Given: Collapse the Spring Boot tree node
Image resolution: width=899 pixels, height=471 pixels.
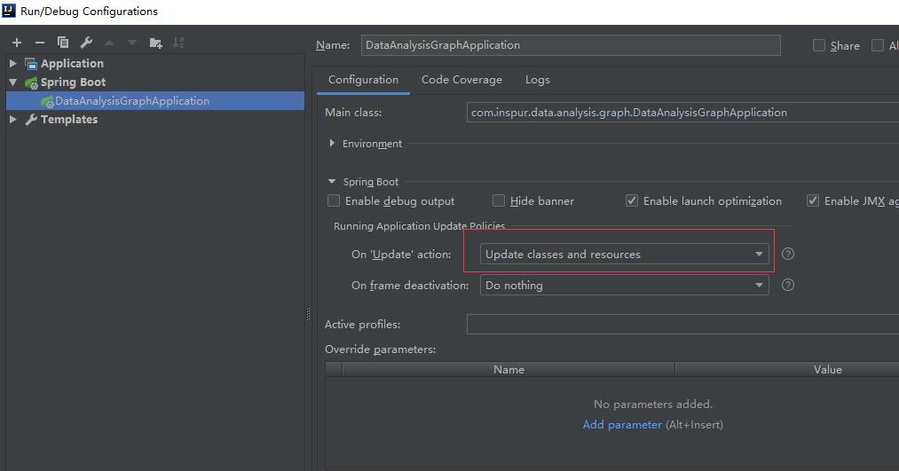Looking at the screenshot, I should 13,82.
